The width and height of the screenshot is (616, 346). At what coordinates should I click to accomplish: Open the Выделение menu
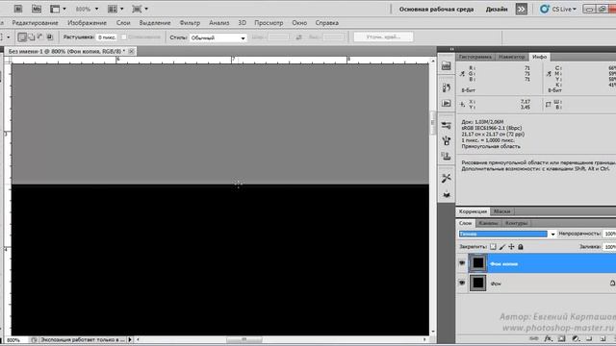pos(155,23)
